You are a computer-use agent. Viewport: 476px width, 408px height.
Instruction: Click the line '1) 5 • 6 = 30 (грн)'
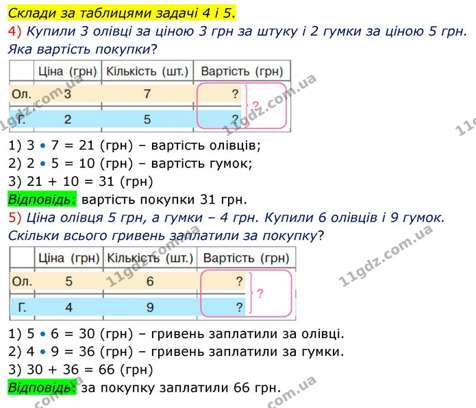[x=71, y=334]
